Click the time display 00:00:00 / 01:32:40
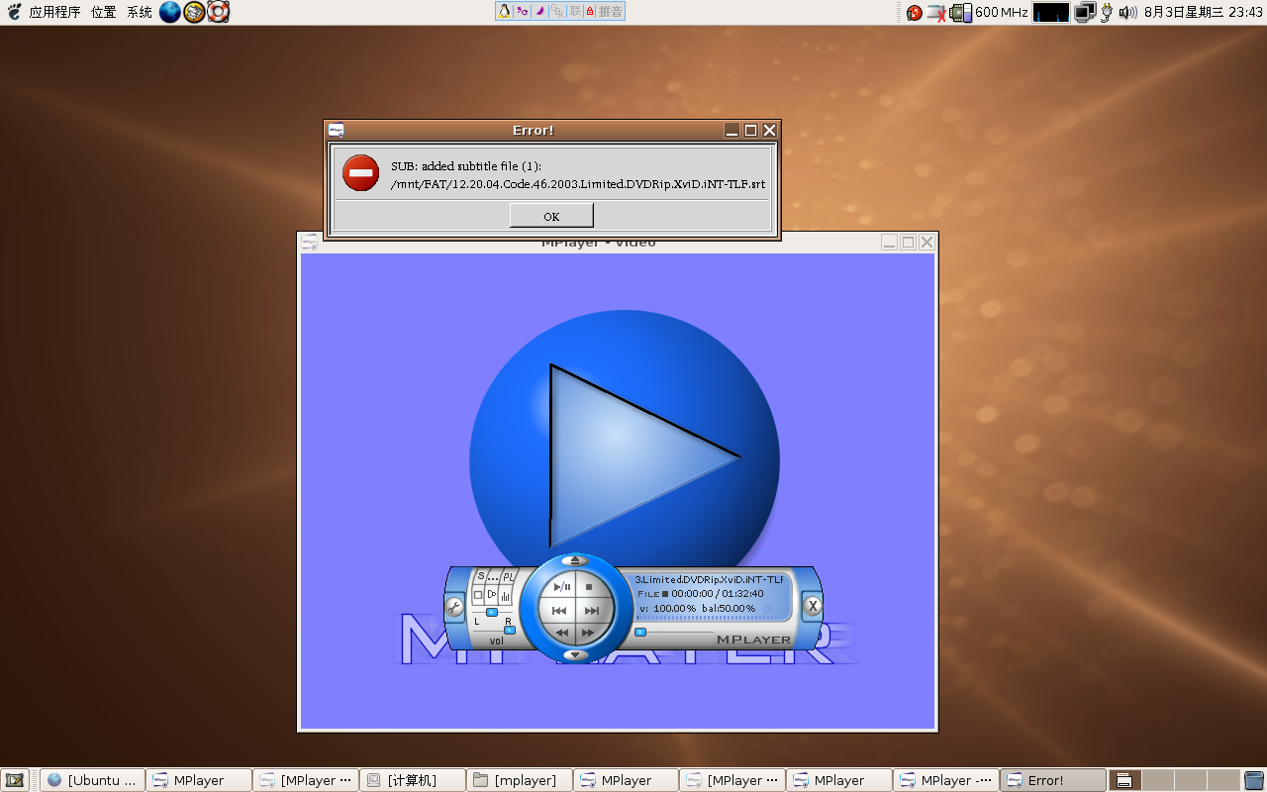Screen dimensions: 1267x792 [x=718, y=594]
